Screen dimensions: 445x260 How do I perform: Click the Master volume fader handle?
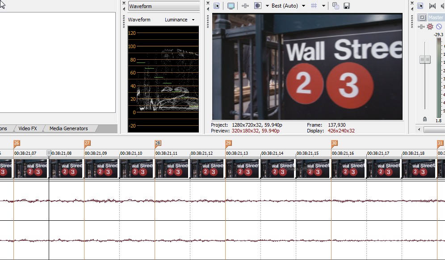(x=425, y=59)
